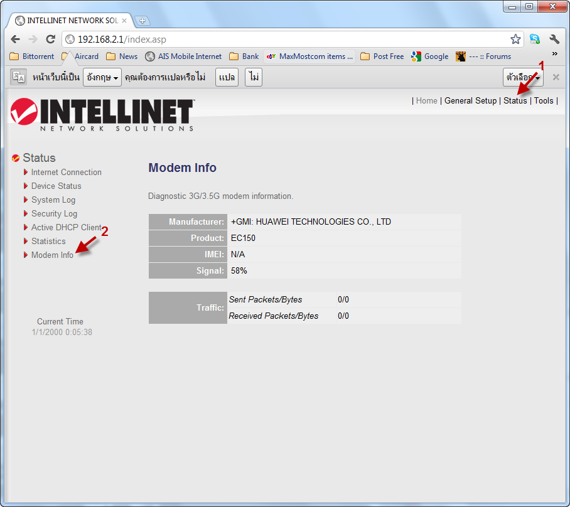
Task: Open General Setup in the top navigation
Action: 470,100
